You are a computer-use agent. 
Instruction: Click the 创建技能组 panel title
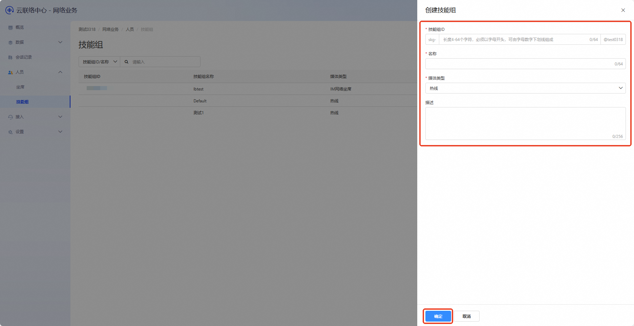point(441,10)
